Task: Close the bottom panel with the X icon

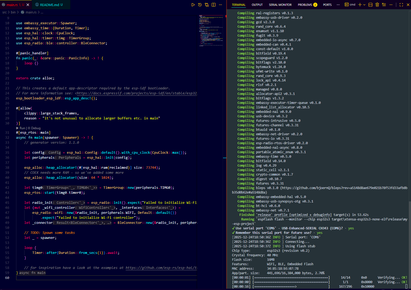Action: point(408,5)
